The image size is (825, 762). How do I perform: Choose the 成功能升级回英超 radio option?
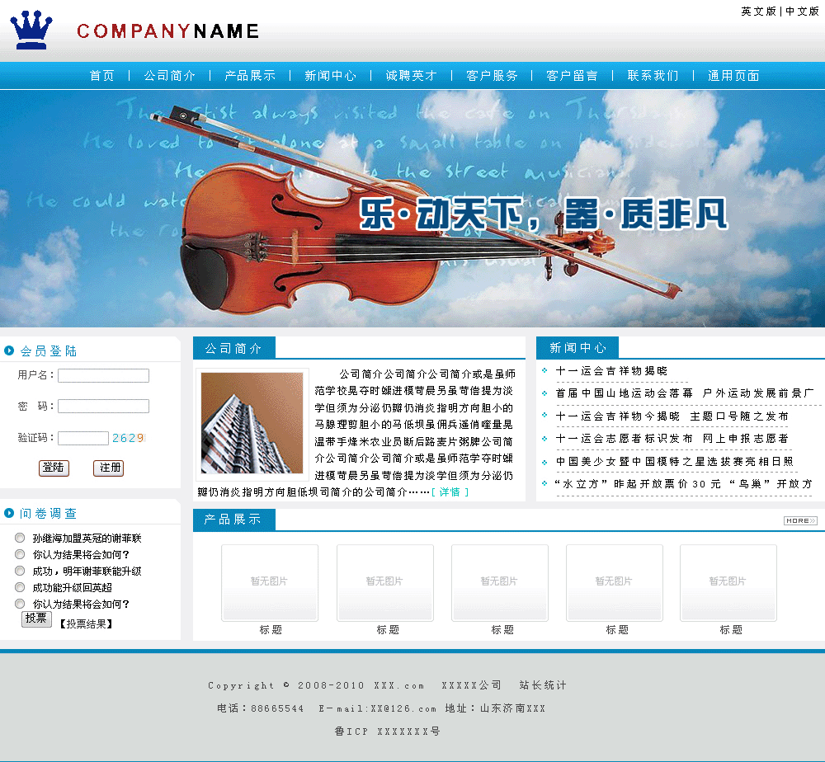click(x=20, y=587)
